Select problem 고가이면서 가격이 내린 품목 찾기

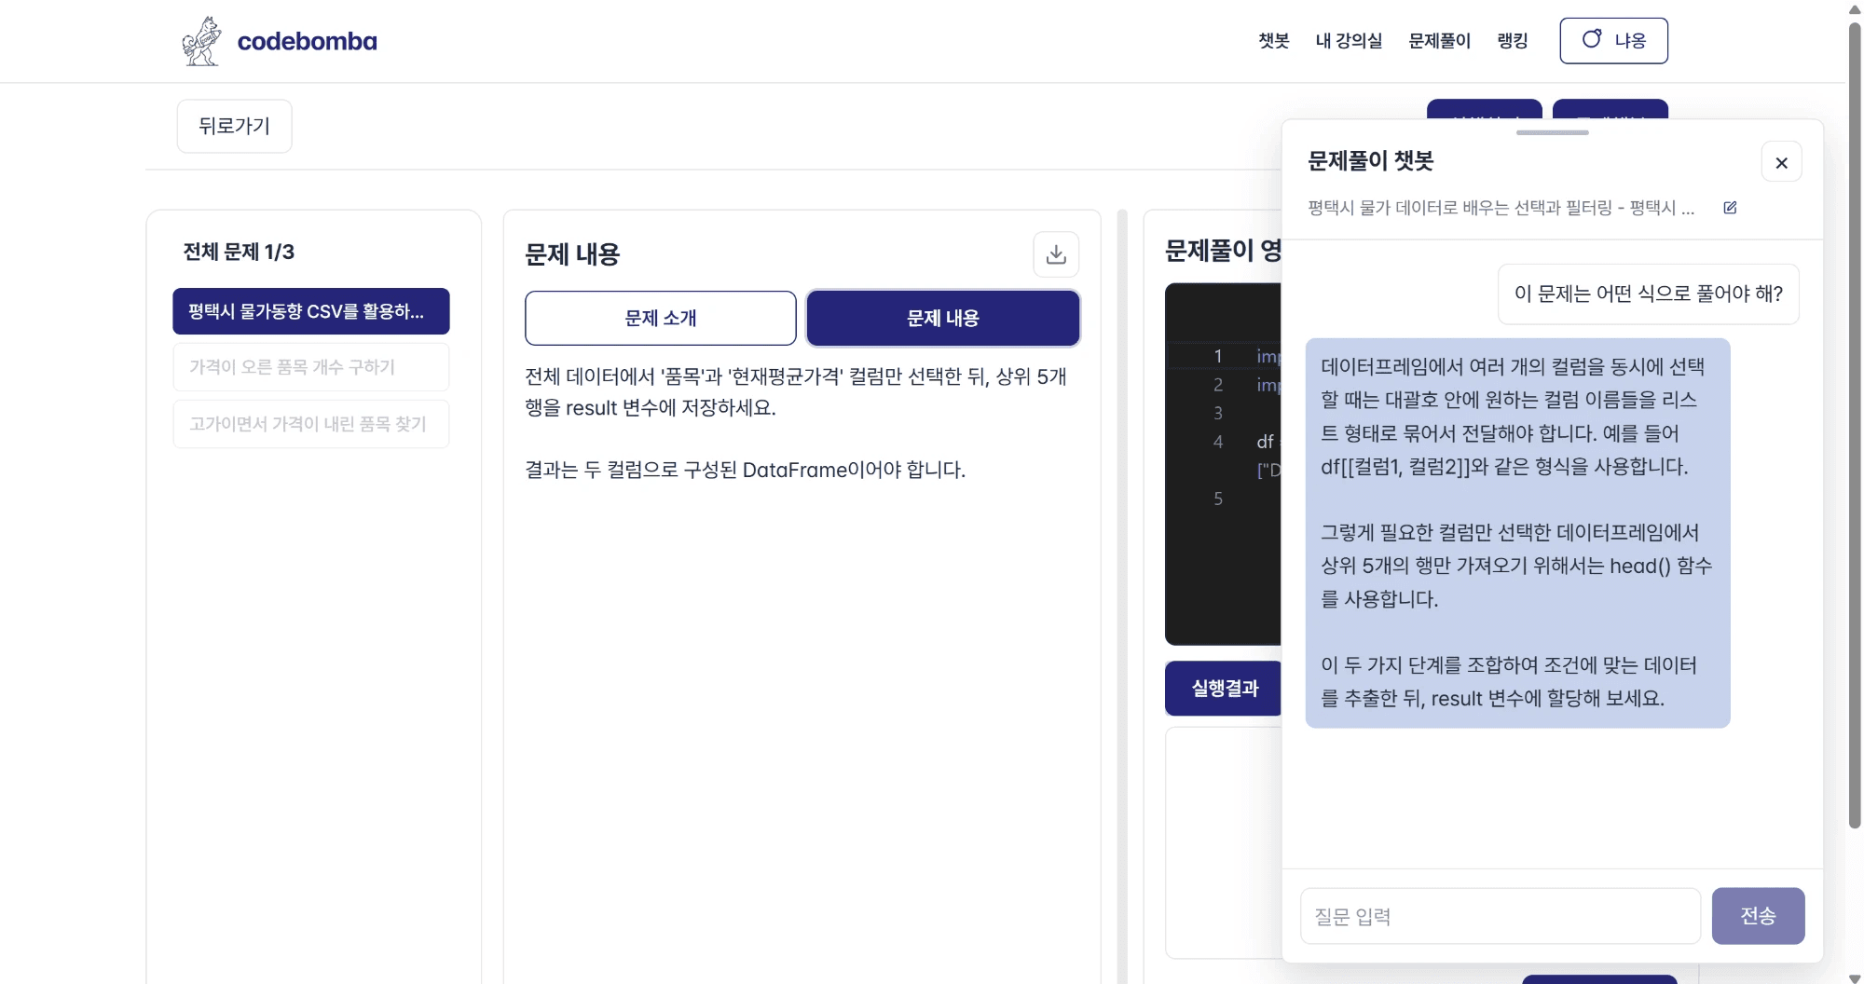click(311, 424)
